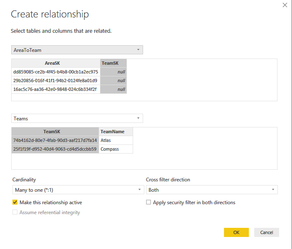Viewport: 292px width, 249px height.
Task: Select TeamSK column header in Teams table
Action: pos(55,132)
